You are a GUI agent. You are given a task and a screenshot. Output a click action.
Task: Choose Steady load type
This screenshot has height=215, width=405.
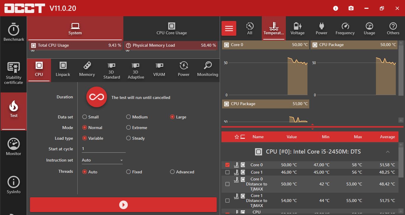point(135,138)
